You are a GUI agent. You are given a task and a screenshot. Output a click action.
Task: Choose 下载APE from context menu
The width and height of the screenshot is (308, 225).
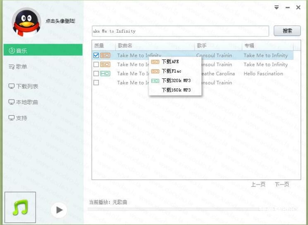pyautogui.click(x=170, y=62)
